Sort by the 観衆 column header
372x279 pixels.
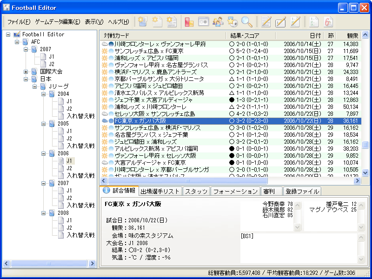pyautogui.click(x=349, y=36)
